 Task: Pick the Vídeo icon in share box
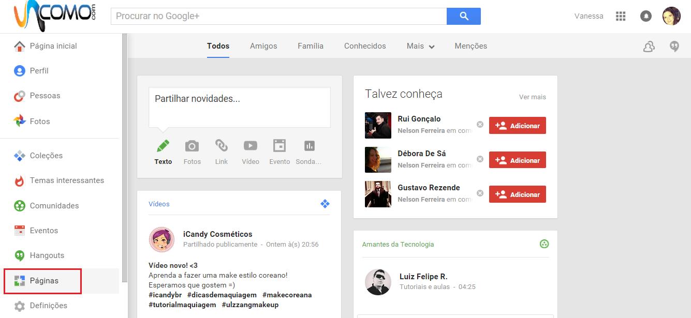click(x=251, y=146)
